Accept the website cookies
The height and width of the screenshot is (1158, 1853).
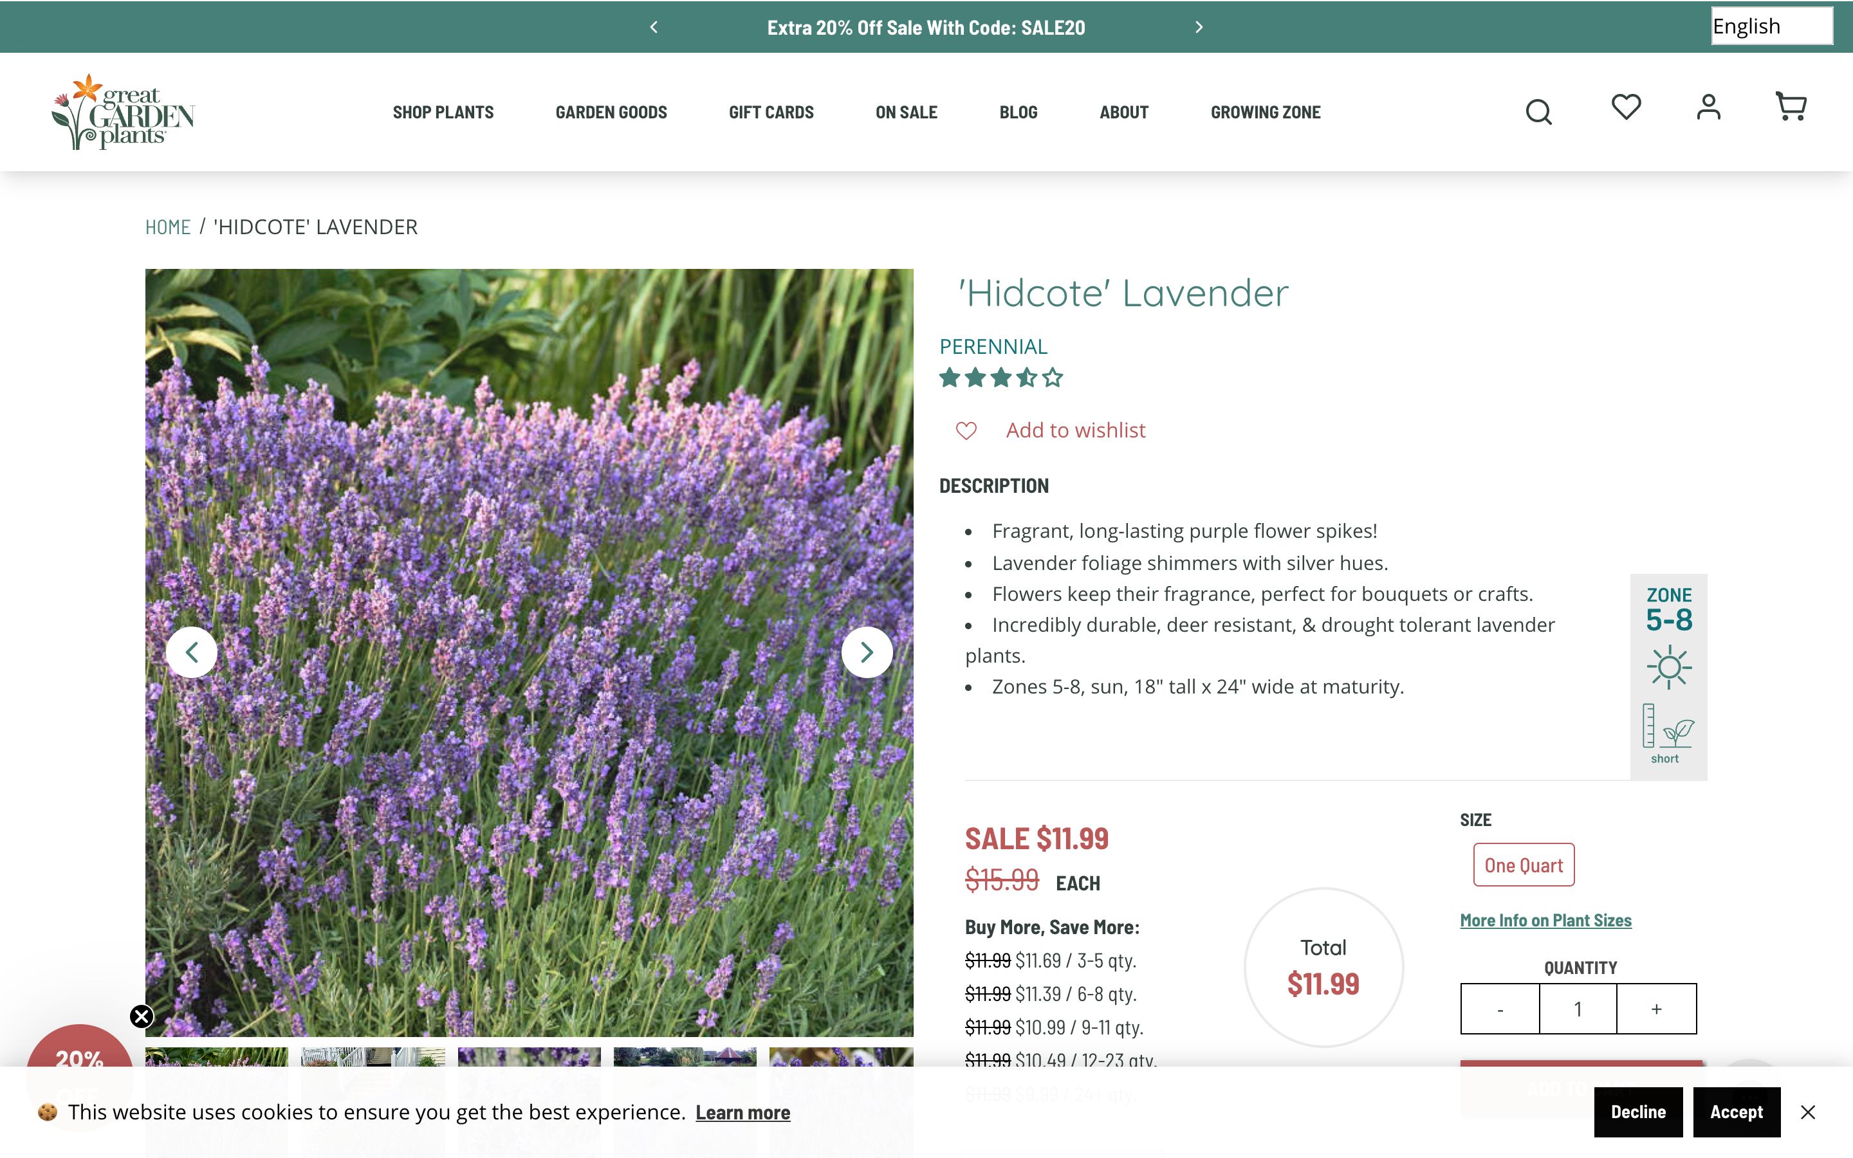[1736, 1112]
